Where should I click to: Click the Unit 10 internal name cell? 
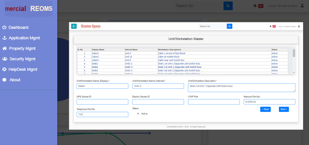pos(141,57)
